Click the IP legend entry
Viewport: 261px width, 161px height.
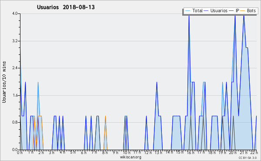(234, 10)
